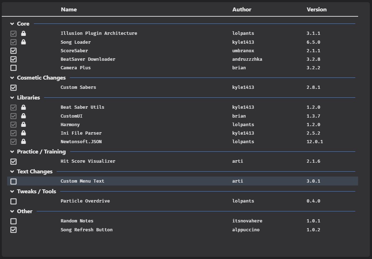Click locked checkbox for Illusion Plugin Architecture
Screen dimensions: 372x259
pyautogui.click(x=14, y=34)
